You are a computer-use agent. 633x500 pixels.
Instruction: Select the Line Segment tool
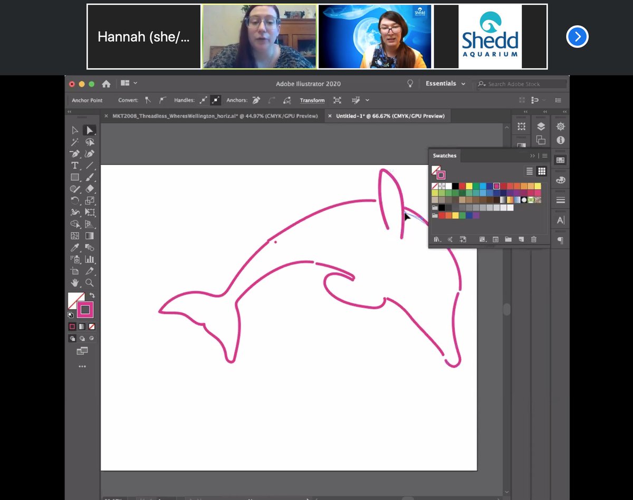coord(90,166)
